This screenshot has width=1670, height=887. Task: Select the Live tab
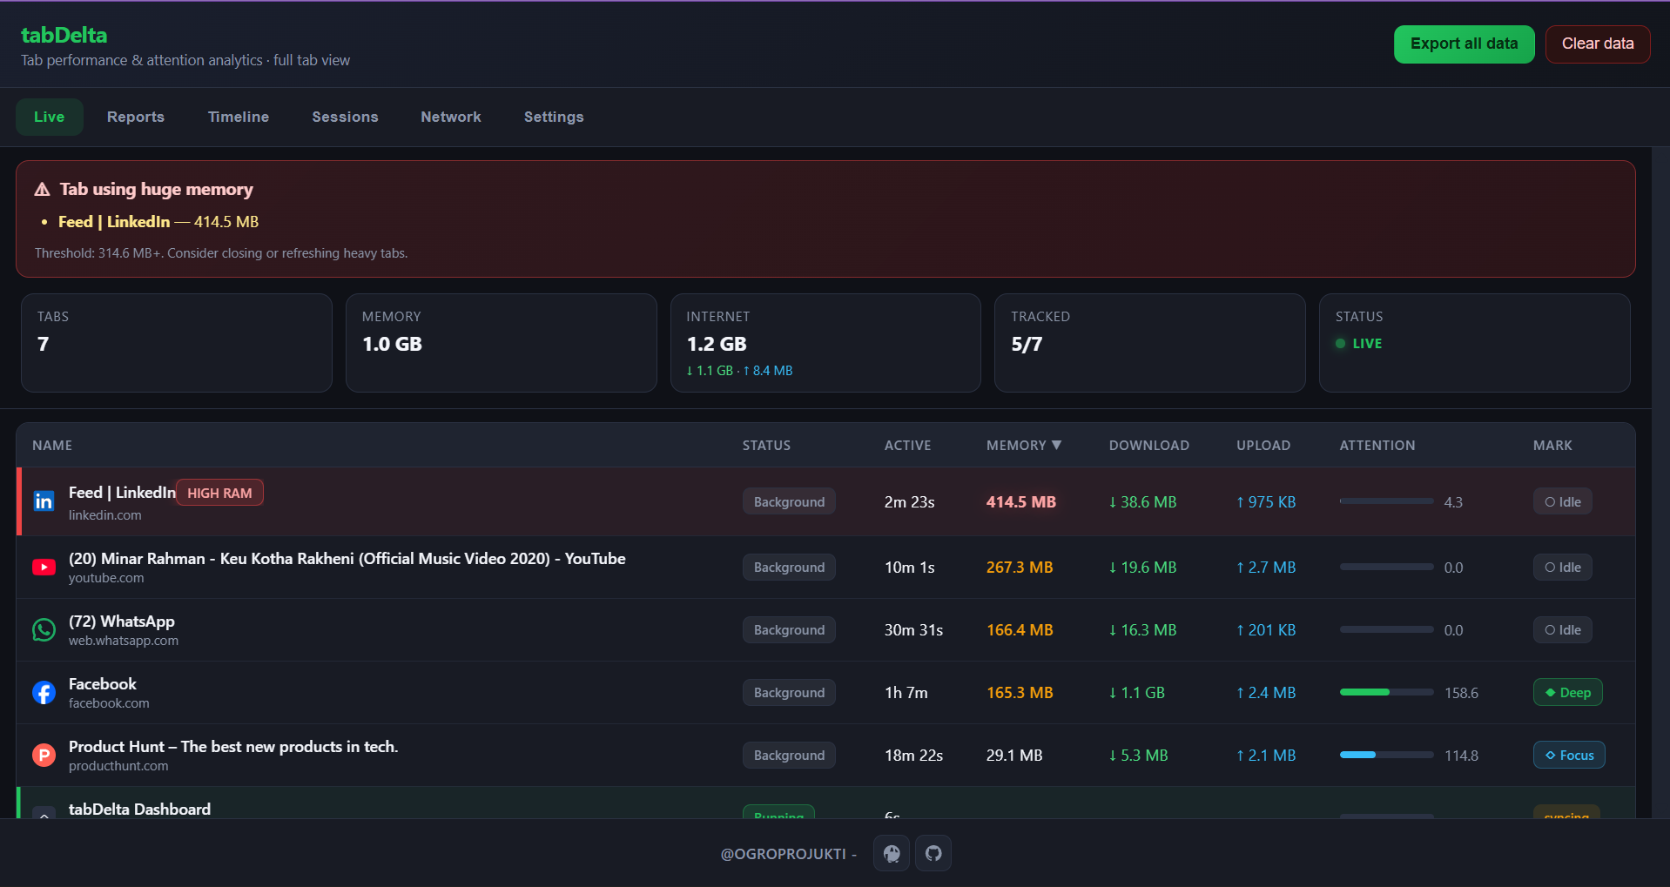tap(50, 117)
